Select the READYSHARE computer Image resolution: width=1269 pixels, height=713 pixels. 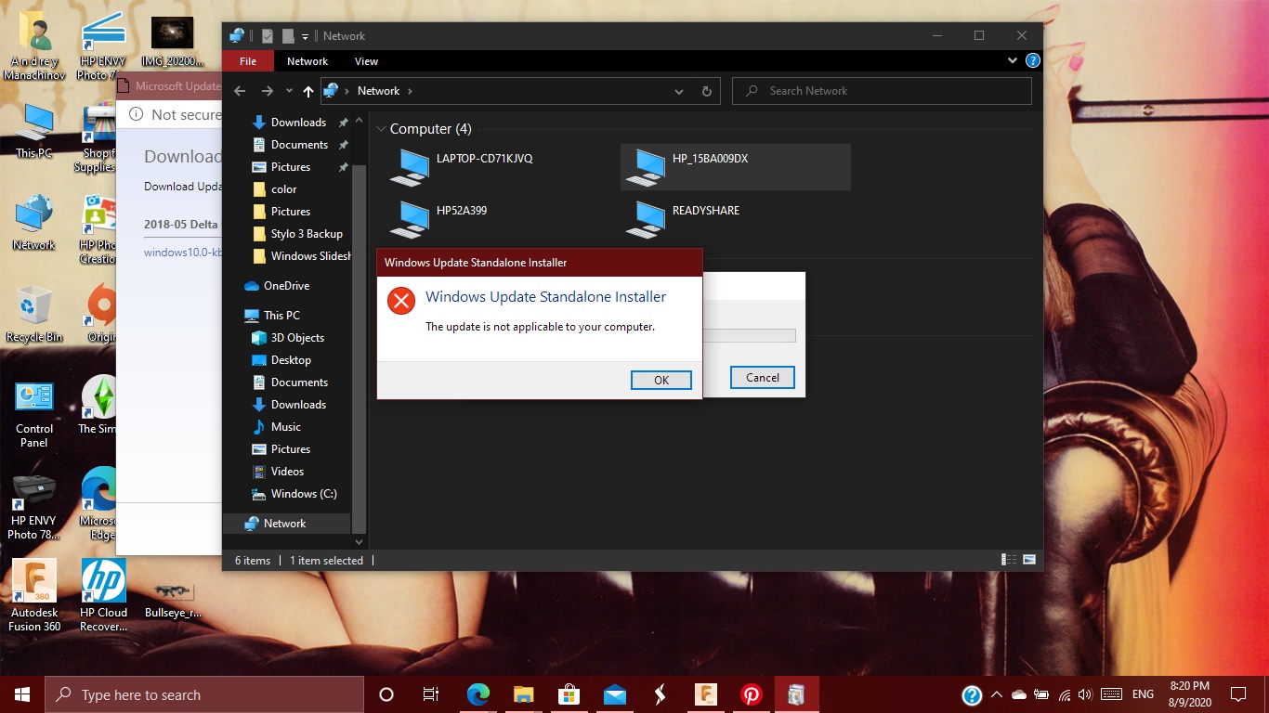click(735, 219)
